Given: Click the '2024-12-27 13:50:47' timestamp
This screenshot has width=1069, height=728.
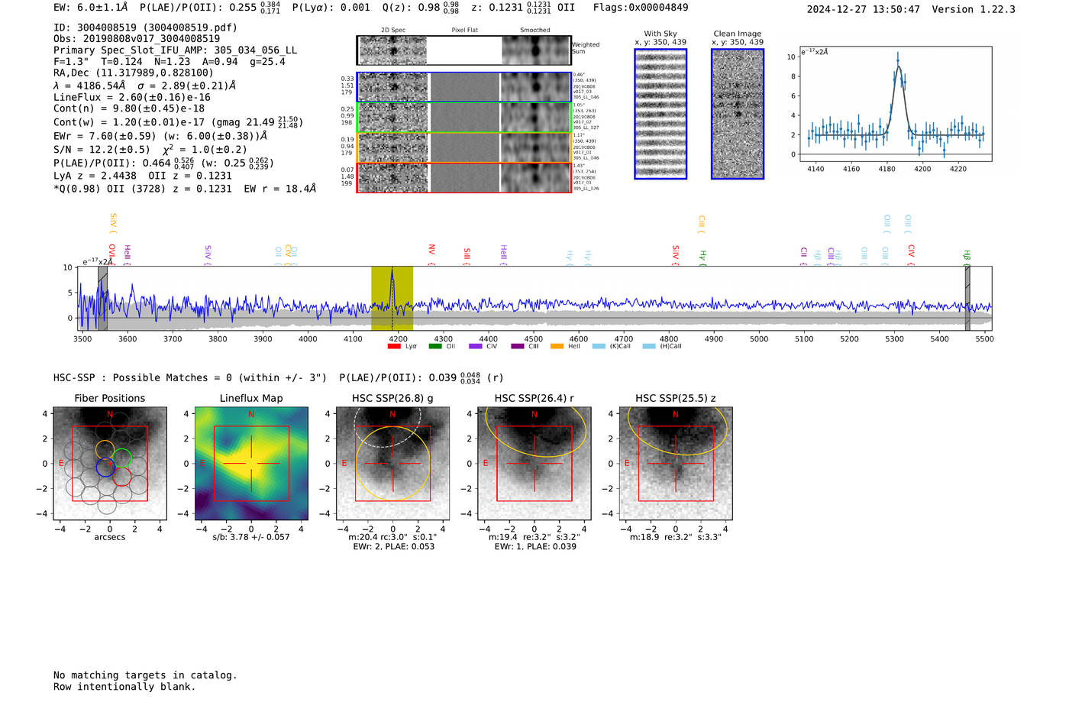Looking at the screenshot, I should click(864, 10).
